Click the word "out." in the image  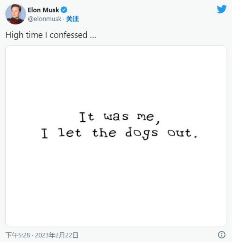click(183, 133)
